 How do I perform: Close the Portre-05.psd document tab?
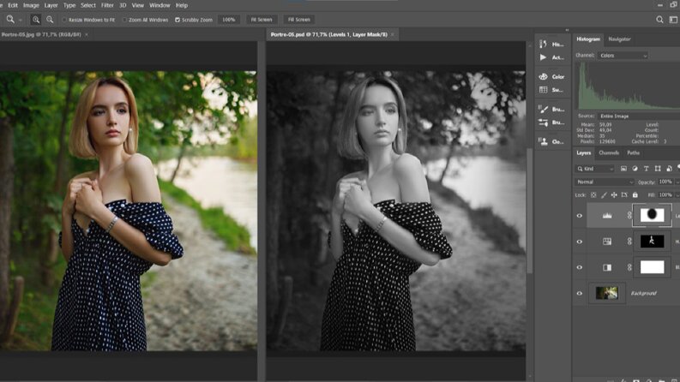tap(393, 34)
